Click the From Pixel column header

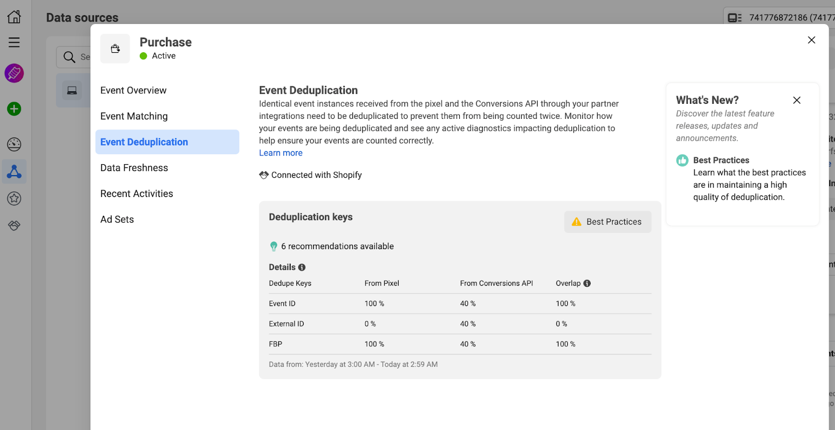click(x=381, y=284)
